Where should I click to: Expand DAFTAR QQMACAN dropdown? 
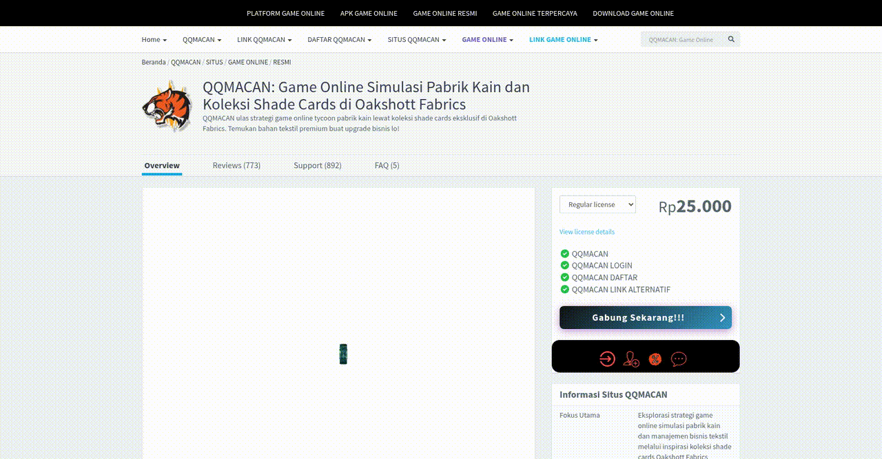pyautogui.click(x=340, y=39)
